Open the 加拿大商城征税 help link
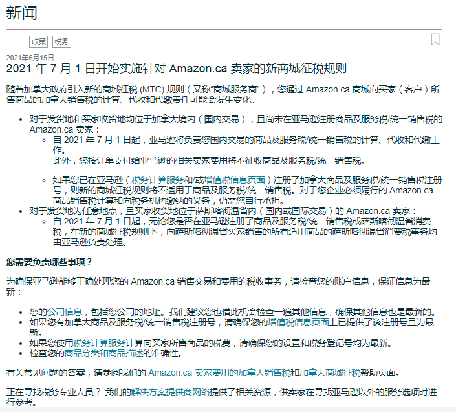 click(330, 373)
